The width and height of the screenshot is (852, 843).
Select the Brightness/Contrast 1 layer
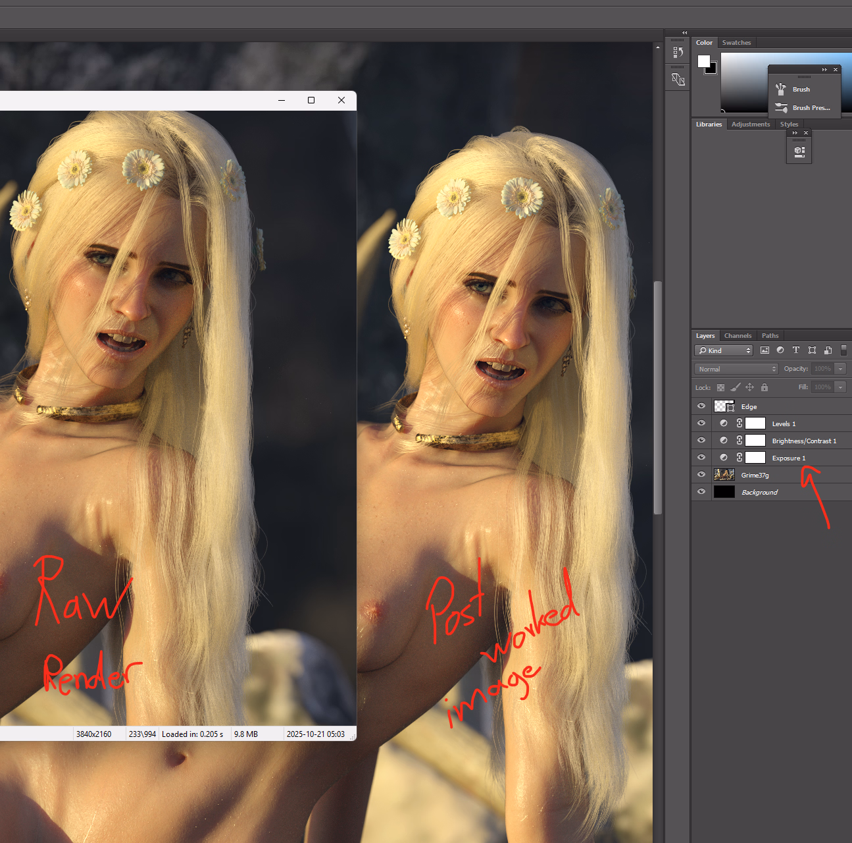click(x=804, y=441)
